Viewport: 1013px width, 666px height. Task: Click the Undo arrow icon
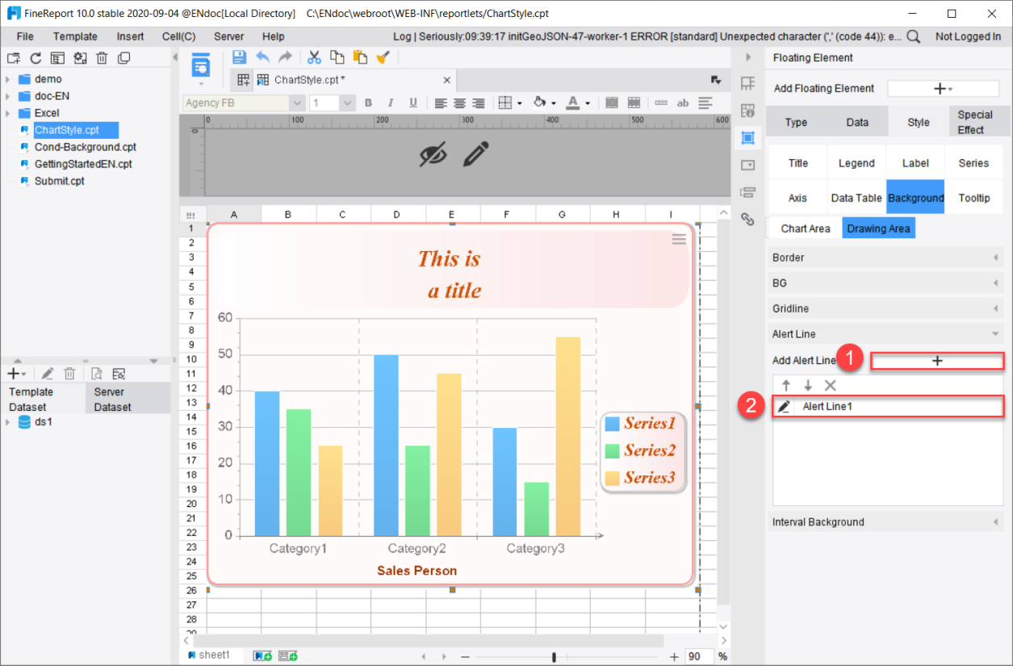[262, 57]
